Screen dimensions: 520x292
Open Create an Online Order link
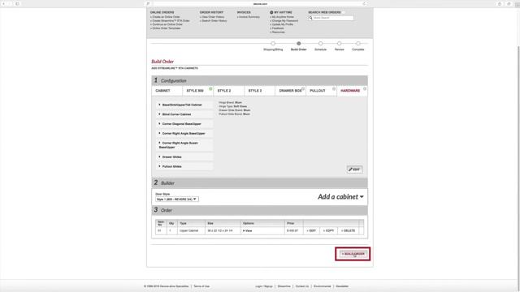165,17
